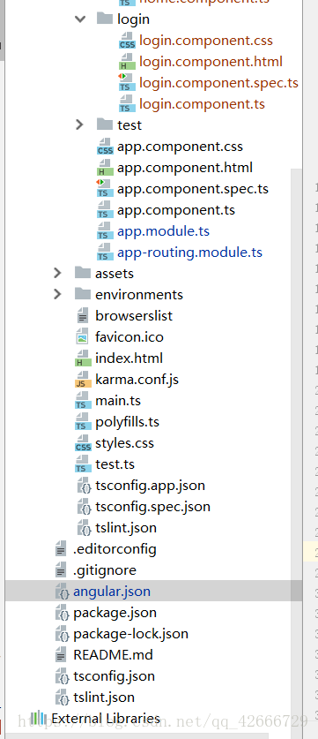The height and width of the screenshot is (739, 318).
Task: Click the JS icon of karma.conf.js
Action: 83,380
